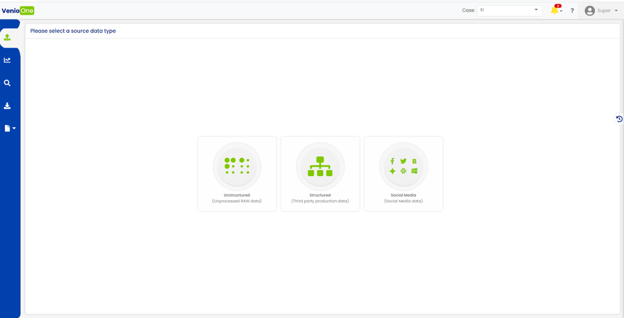Select the Structured hierarchy icon
Screen dimensions: 624x318
pyautogui.click(x=320, y=166)
